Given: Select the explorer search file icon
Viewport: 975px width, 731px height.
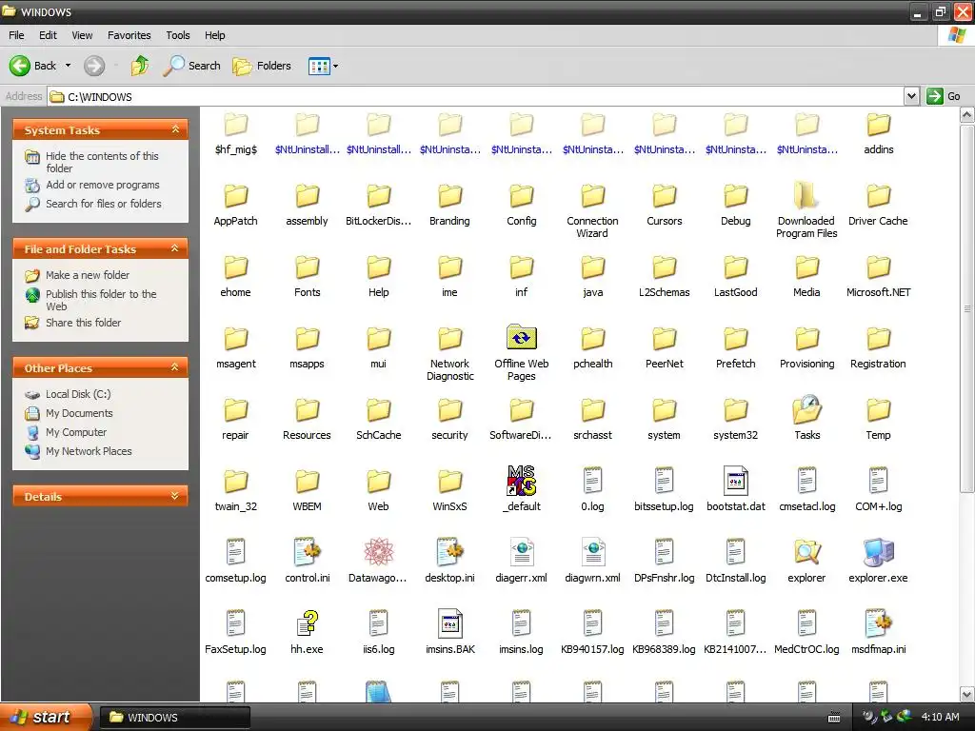Looking at the screenshot, I should click(x=806, y=561).
